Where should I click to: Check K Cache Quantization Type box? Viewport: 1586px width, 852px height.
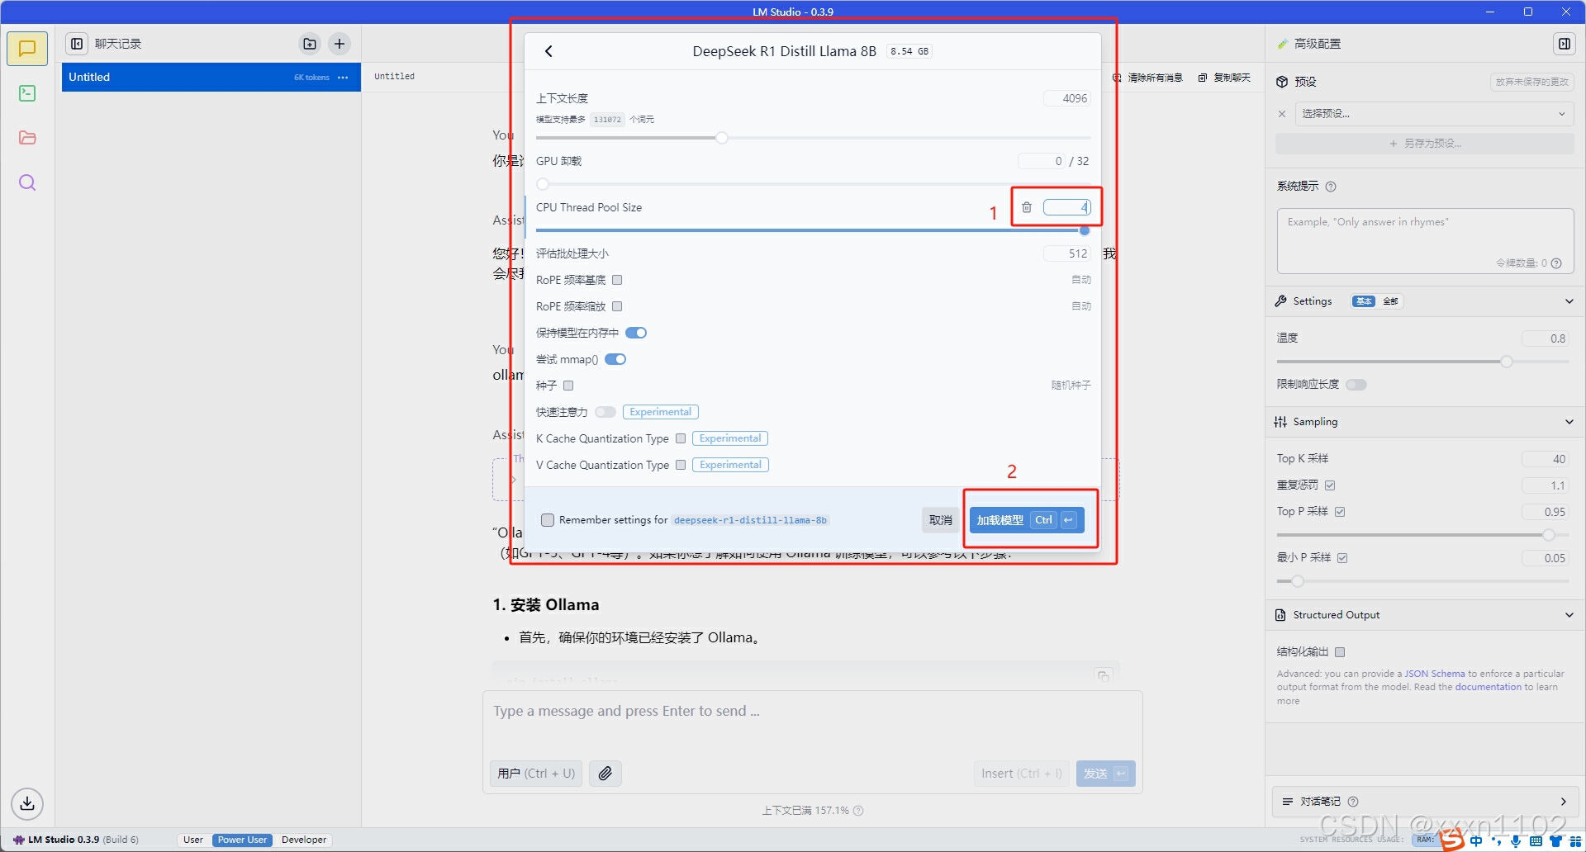pos(681,438)
